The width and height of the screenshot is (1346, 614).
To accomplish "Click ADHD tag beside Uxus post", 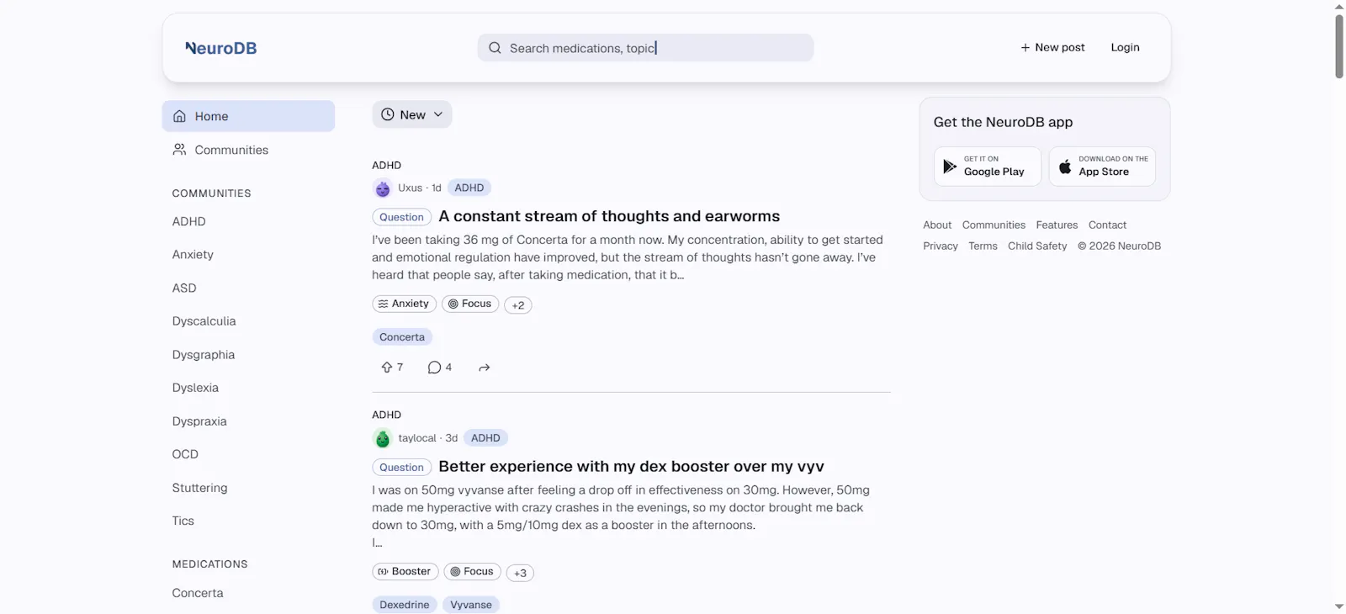I will click(x=469, y=188).
